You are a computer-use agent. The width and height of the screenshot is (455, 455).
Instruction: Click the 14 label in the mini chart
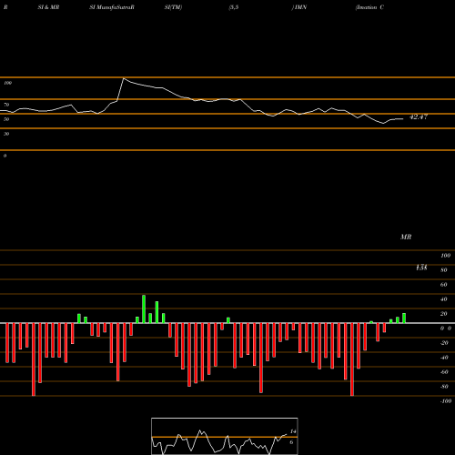click(293, 431)
